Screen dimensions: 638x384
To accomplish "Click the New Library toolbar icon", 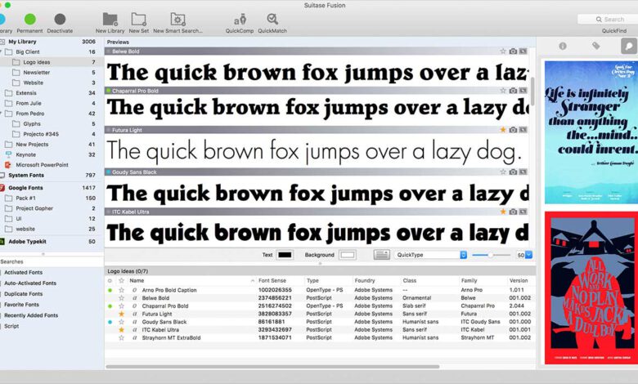I will 110,19.
